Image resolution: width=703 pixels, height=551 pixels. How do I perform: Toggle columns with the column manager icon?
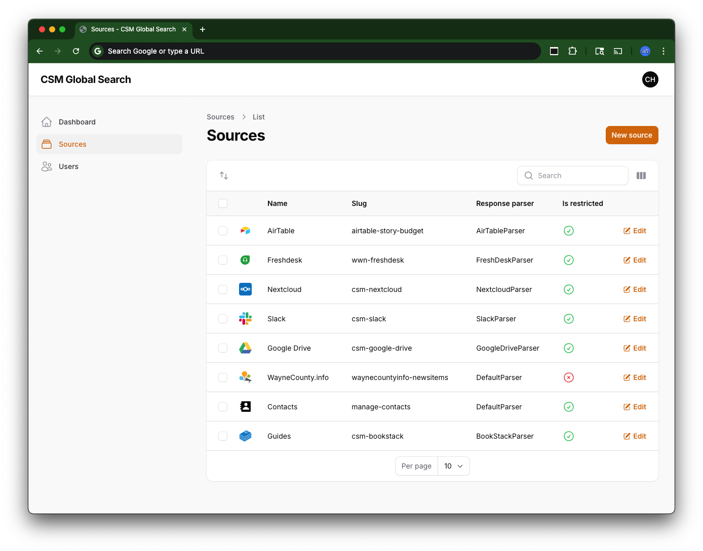641,176
